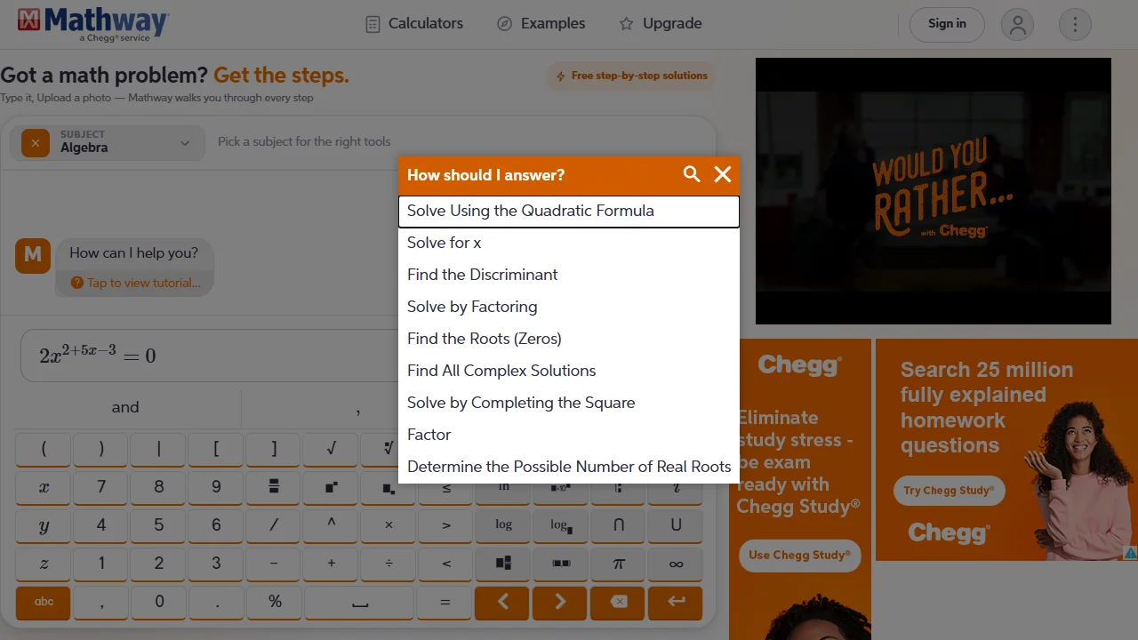Screen dimensions: 1138x640
Task: Click the percent sign key
Action: click(274, 602)
